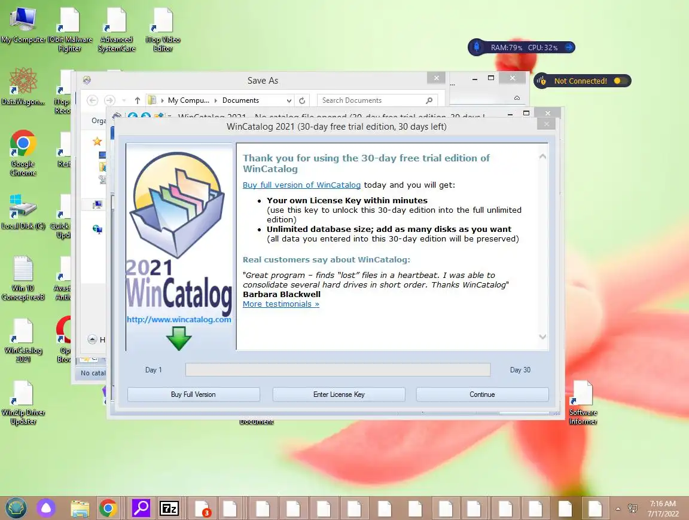The image size is (689, 520).
Task: Open Chrome from the taskbar
Action: [108, 509]
